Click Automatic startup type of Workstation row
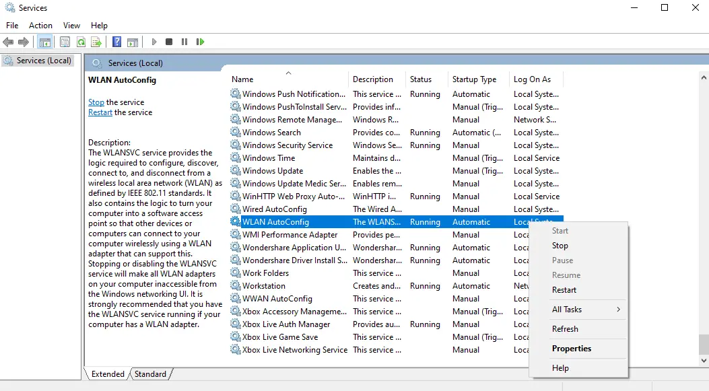 pos(471,285)
